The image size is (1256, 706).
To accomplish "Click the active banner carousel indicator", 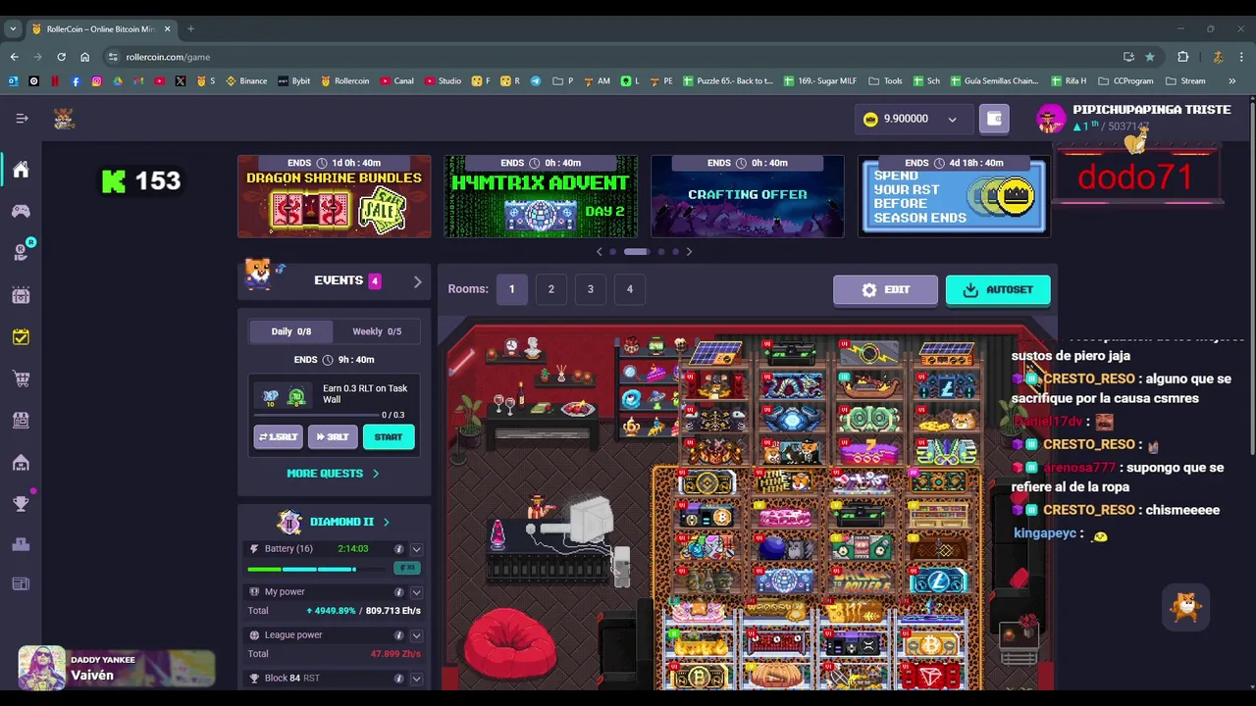I will (x=636, y=252).
